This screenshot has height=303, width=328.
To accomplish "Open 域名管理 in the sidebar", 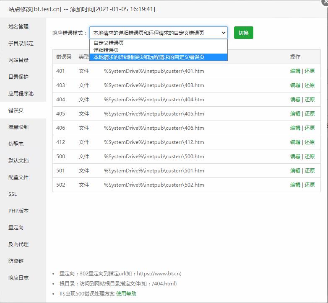I will click(x=18, y=26).
